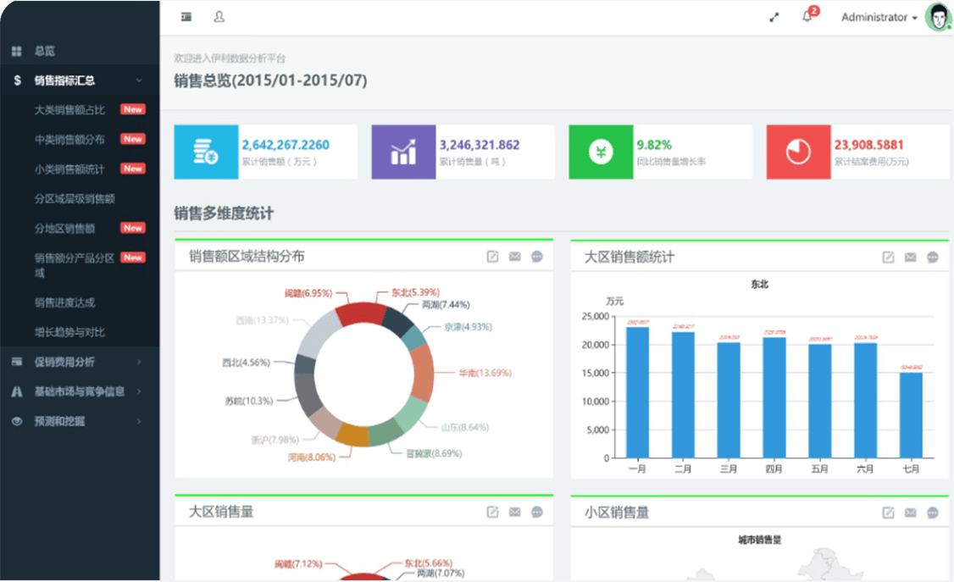
Task: Click the 七月 bar in 大区销售额统计 chart
Action: (911, 415)
